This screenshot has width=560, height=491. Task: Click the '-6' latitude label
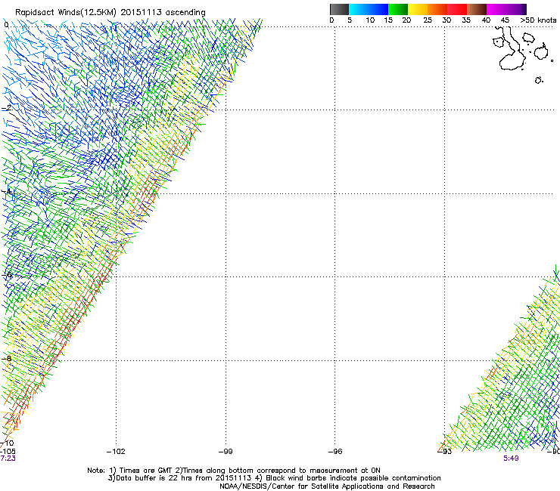pyautogui.click(x=6, y=275)
